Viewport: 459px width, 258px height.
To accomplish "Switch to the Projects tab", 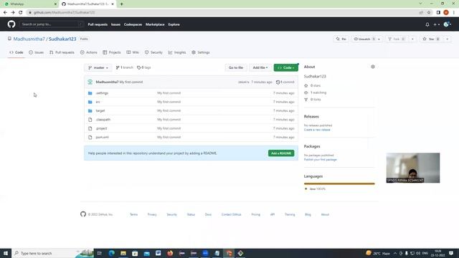I will click(x=112, y=52).
